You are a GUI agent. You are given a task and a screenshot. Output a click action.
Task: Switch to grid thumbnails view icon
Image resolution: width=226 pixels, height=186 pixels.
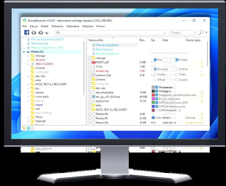[33, 128]
